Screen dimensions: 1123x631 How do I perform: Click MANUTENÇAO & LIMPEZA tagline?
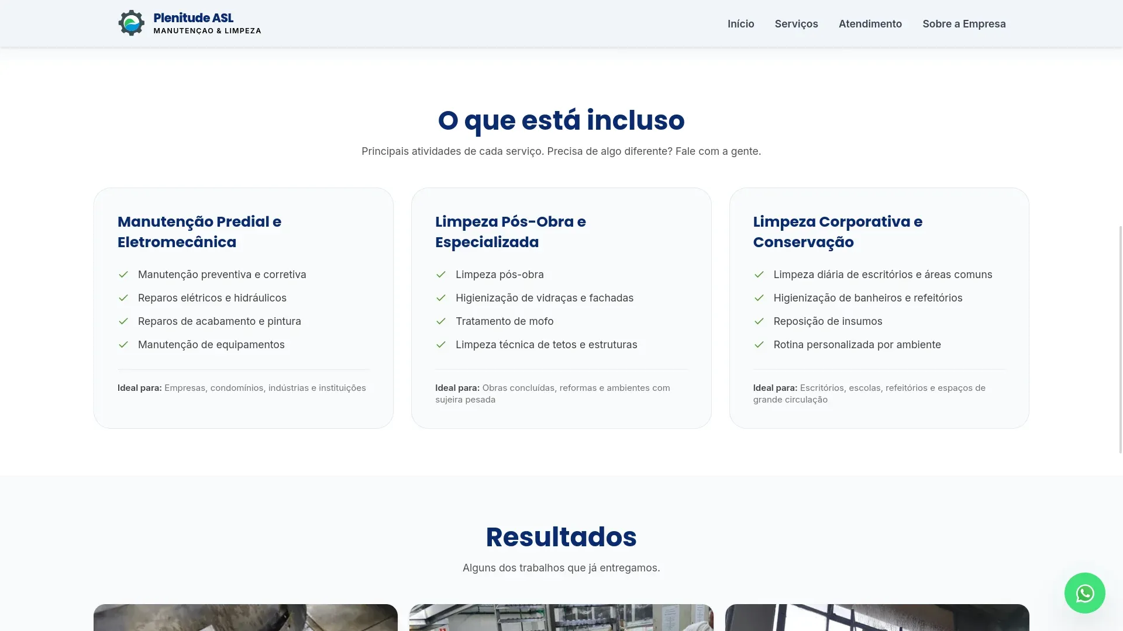pos(207,31)
